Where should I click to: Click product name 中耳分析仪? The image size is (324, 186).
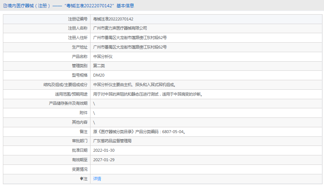(x=103, y=57)
